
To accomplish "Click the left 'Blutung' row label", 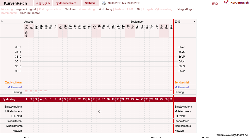I will [17, 92].
